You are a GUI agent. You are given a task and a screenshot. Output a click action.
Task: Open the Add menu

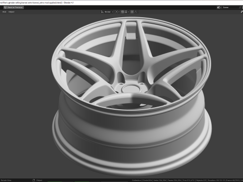(x=4, y=12)
